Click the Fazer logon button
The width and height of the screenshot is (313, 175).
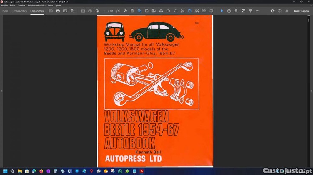coord(301,11)
